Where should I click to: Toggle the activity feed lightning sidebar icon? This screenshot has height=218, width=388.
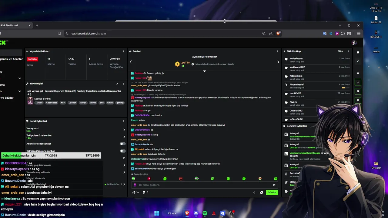[358, 82]
